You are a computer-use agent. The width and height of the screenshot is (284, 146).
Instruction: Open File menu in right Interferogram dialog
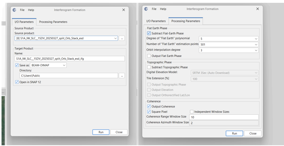pos(154,9)
